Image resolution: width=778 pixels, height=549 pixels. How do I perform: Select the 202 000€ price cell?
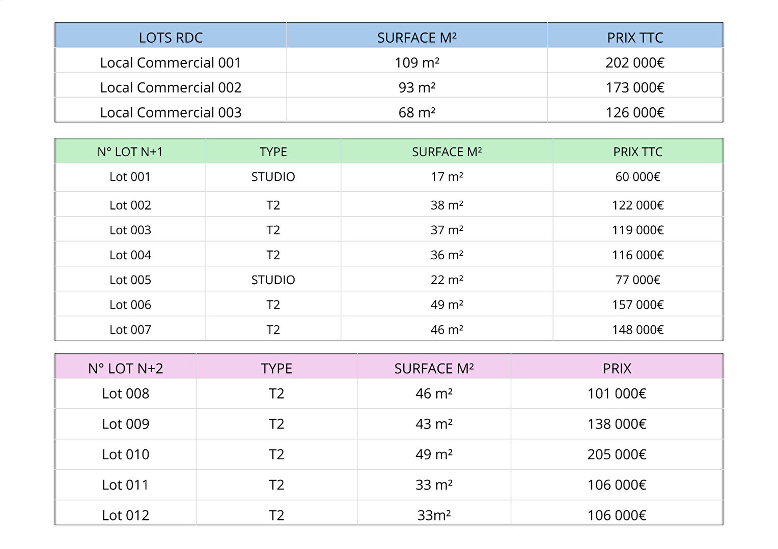[634, 63]
